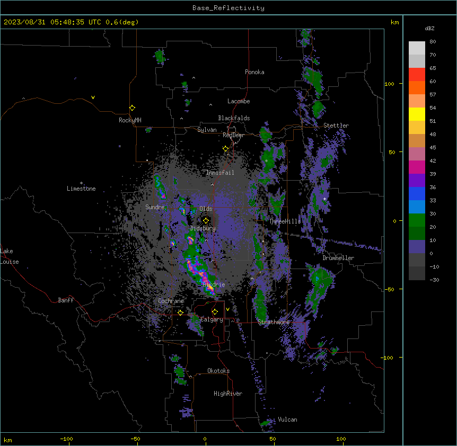The width and height of the screenshot is (457, 446).
Task: Click the Innisfail label
Action: [220, 173]
